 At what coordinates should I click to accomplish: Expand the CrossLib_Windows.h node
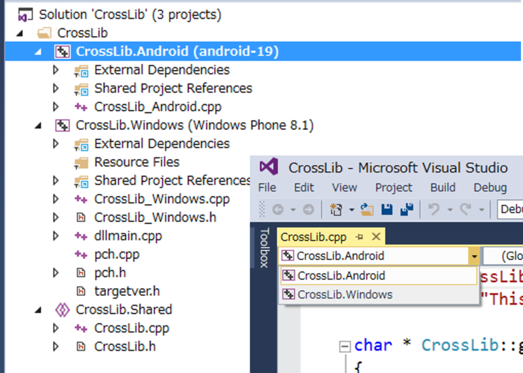(56, 218)
